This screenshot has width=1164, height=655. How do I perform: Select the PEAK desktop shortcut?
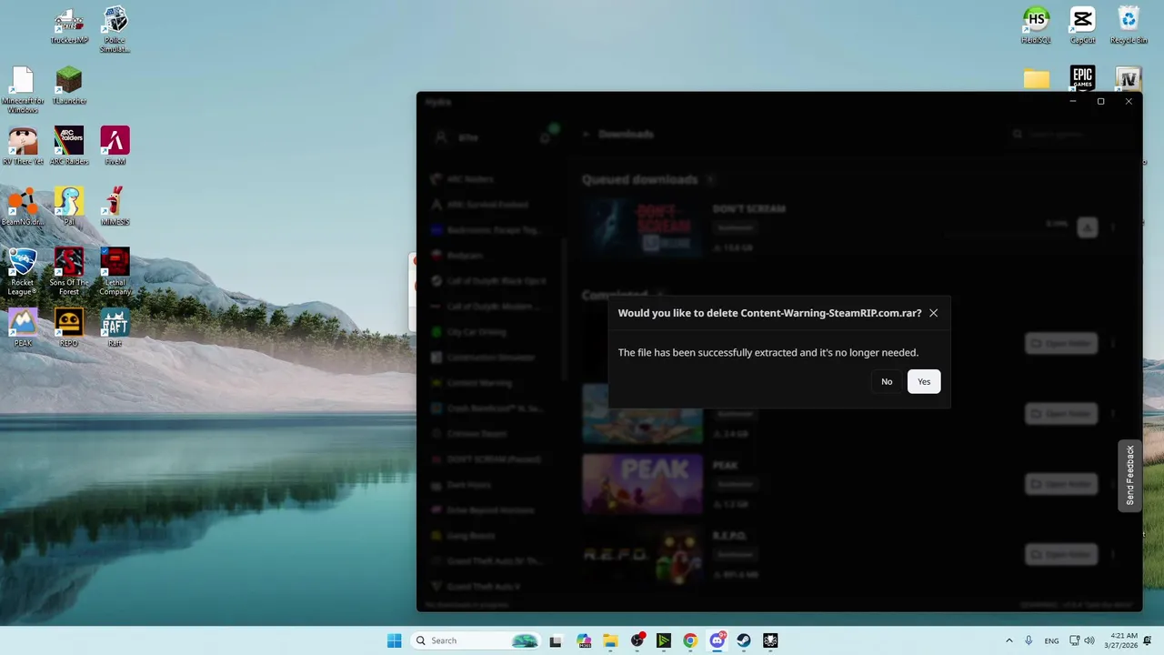click(x=23, y=328)
